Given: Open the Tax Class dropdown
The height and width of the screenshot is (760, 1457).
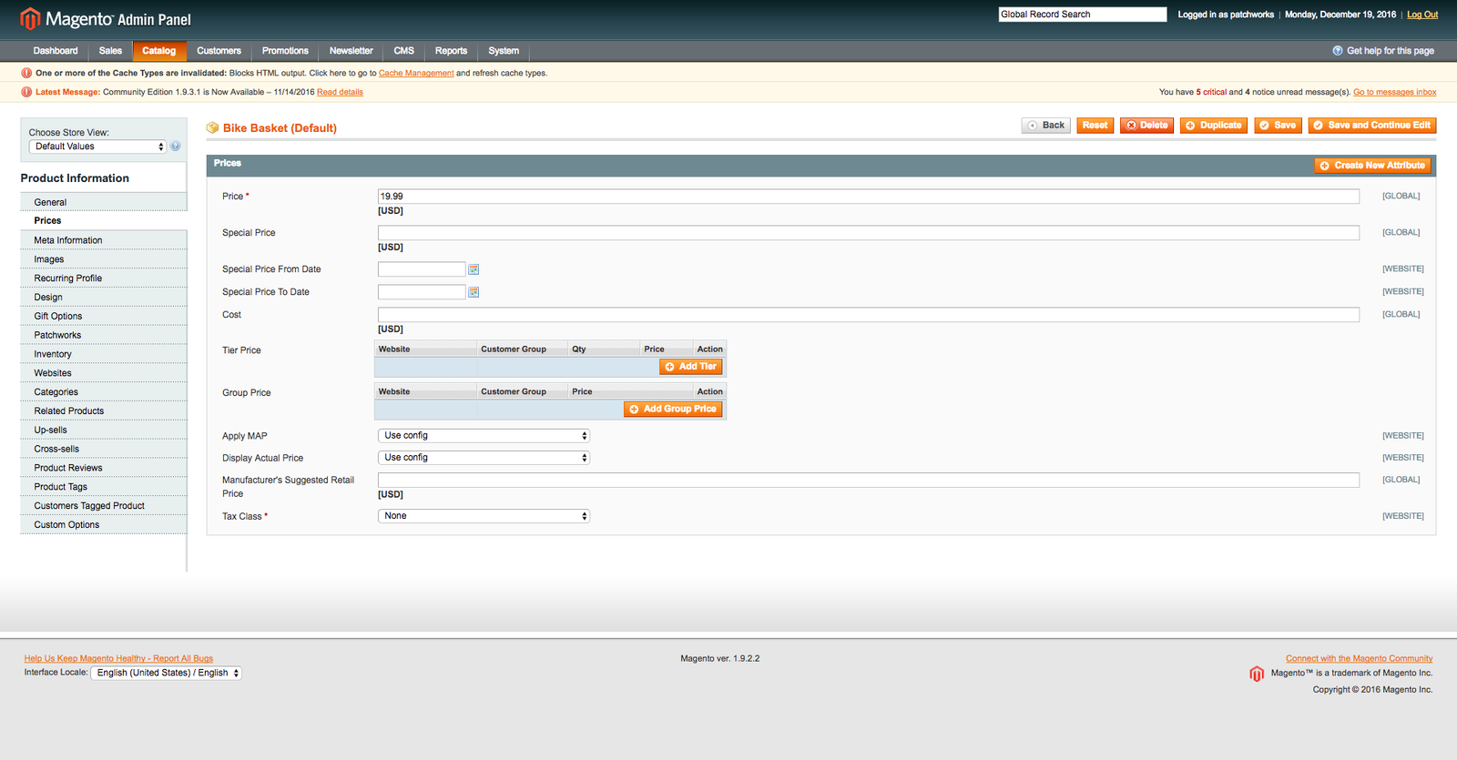Looking at the screenshot, I should point(484,516).
